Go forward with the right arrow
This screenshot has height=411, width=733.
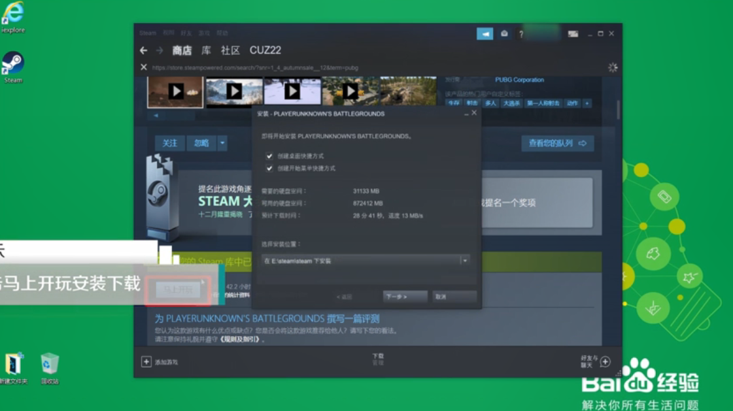(160, 50)
